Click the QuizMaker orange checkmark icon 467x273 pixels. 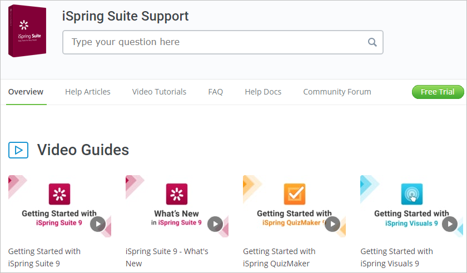[295, 194]
